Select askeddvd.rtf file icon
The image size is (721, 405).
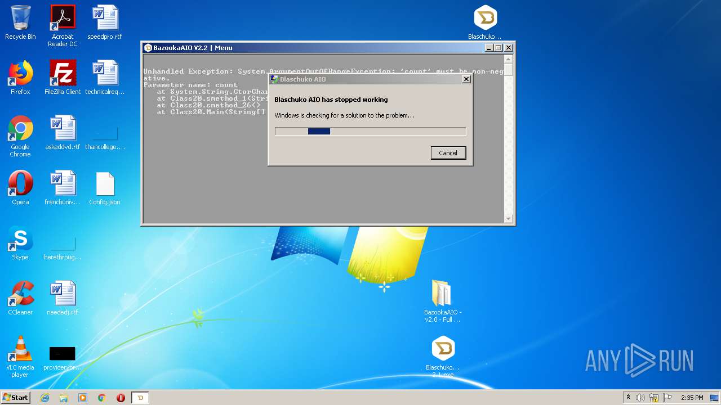[x=63, y=133]
